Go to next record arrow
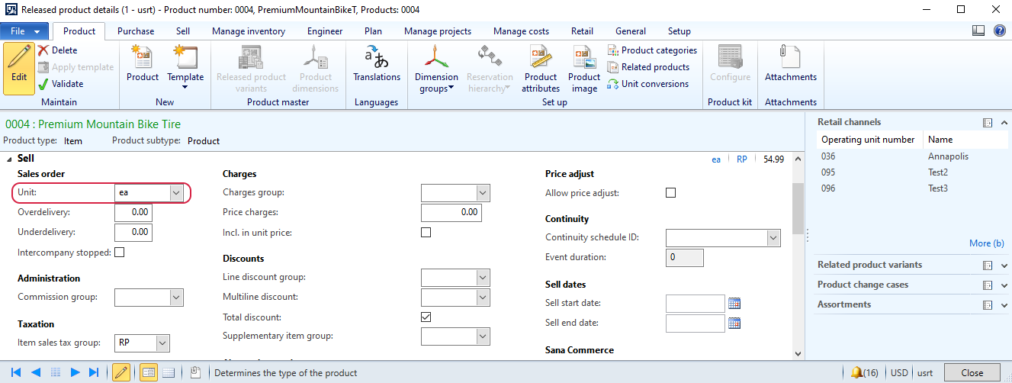Viewport: 1012px width, 383px height. tap(75, 372)
